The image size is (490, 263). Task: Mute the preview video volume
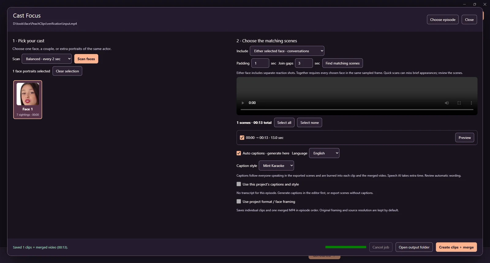click(x=447, y=103)
